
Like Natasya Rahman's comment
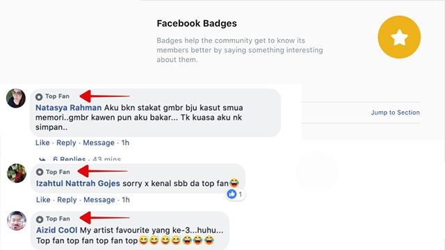pyautogui.click(x=42, y=142)
